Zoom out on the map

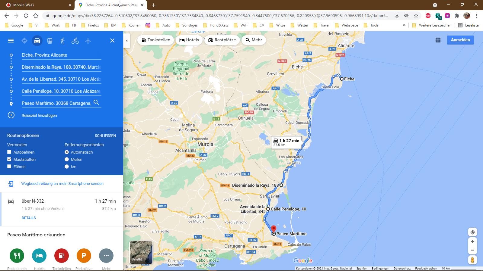(473, 250)
